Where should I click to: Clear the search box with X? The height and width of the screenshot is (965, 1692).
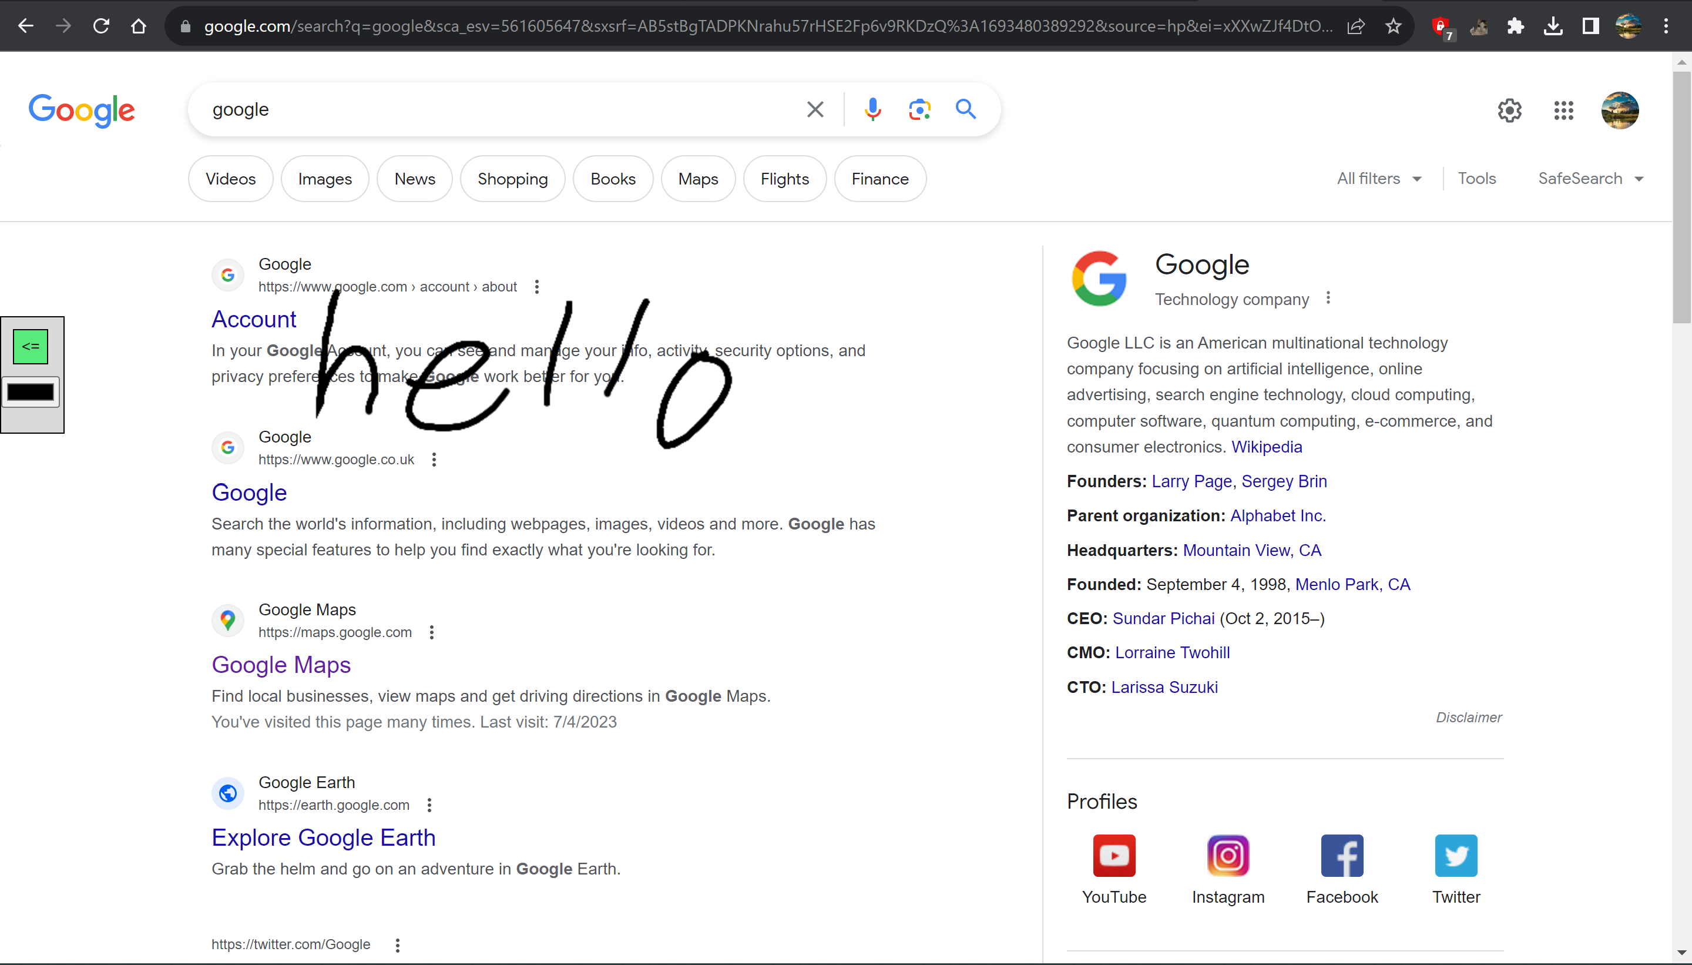[815, 109]
